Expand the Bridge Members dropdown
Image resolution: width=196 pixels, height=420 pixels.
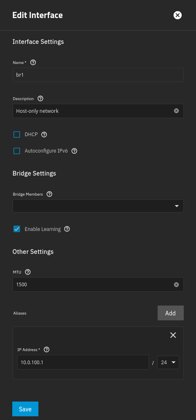[98, 206]
